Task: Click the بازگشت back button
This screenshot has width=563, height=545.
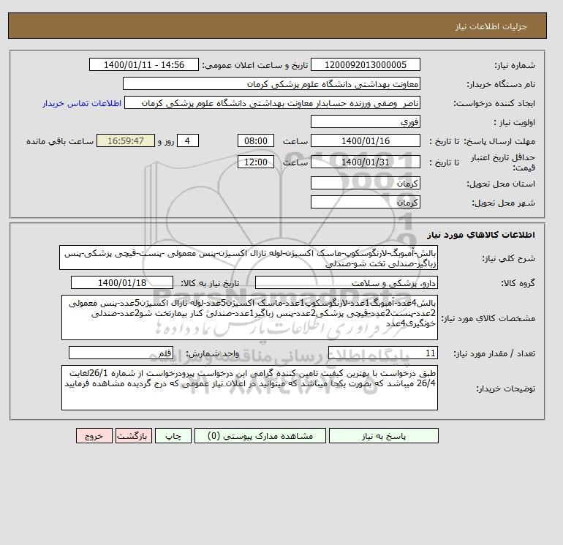Action: (134, 436)
